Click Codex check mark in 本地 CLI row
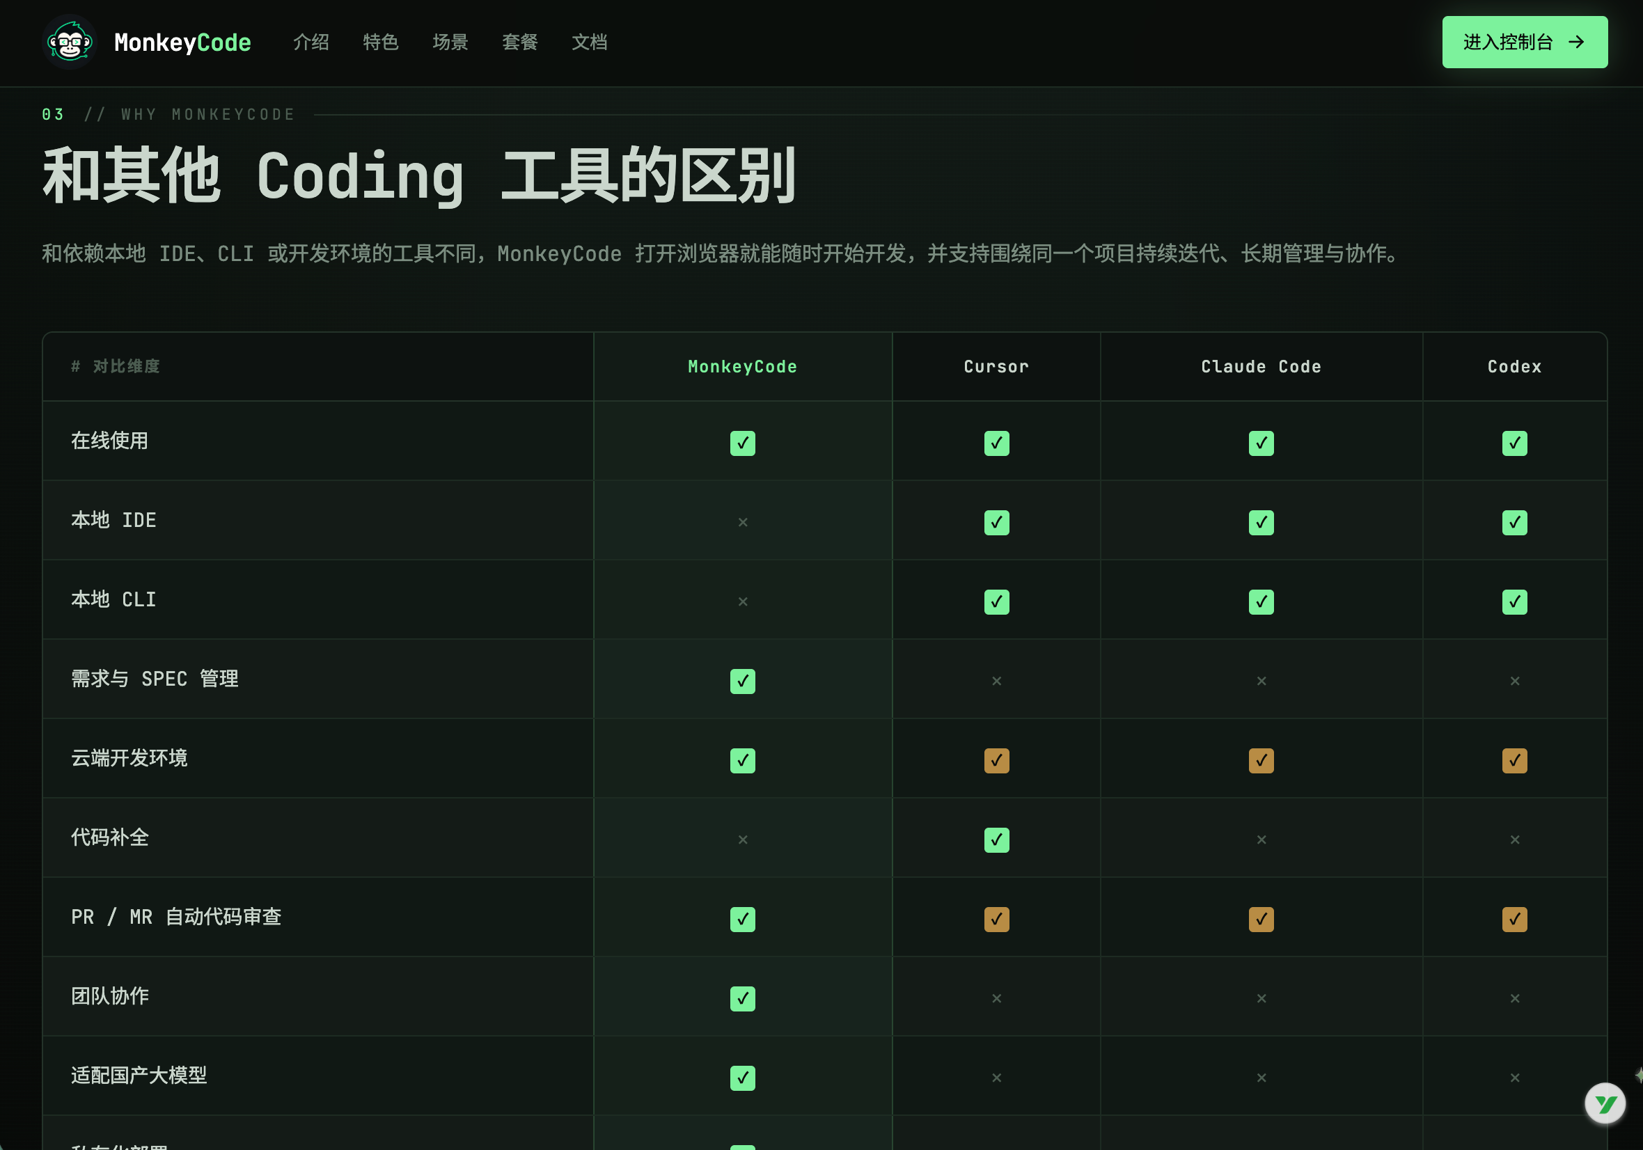Viewport: 1643px width, 1150px height. [1514, 602]
